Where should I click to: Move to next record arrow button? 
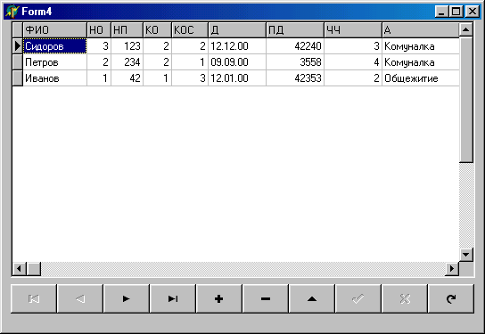point(127,298)
